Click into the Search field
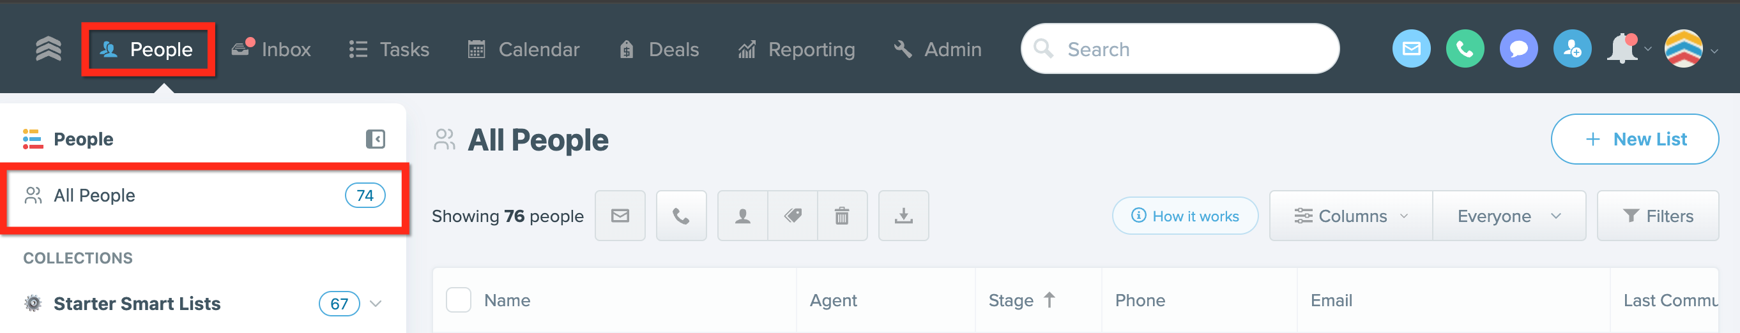 pos(1180,49)
